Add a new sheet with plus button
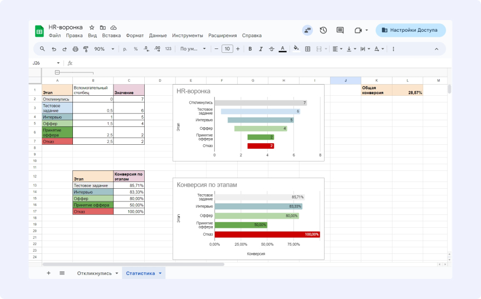 click(x=48, y=273)
